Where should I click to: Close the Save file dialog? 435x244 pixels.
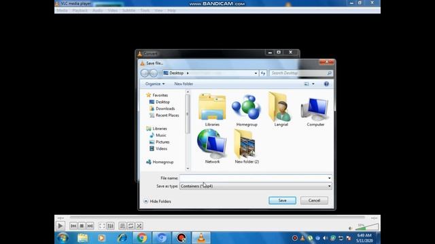[326, 62]
